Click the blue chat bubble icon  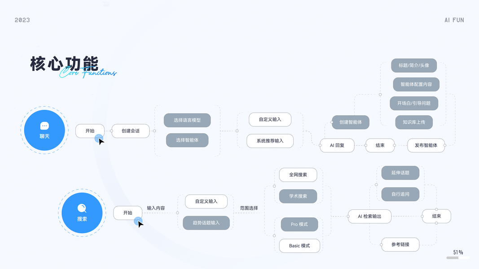pyautogui.click(x=44, y=126)
